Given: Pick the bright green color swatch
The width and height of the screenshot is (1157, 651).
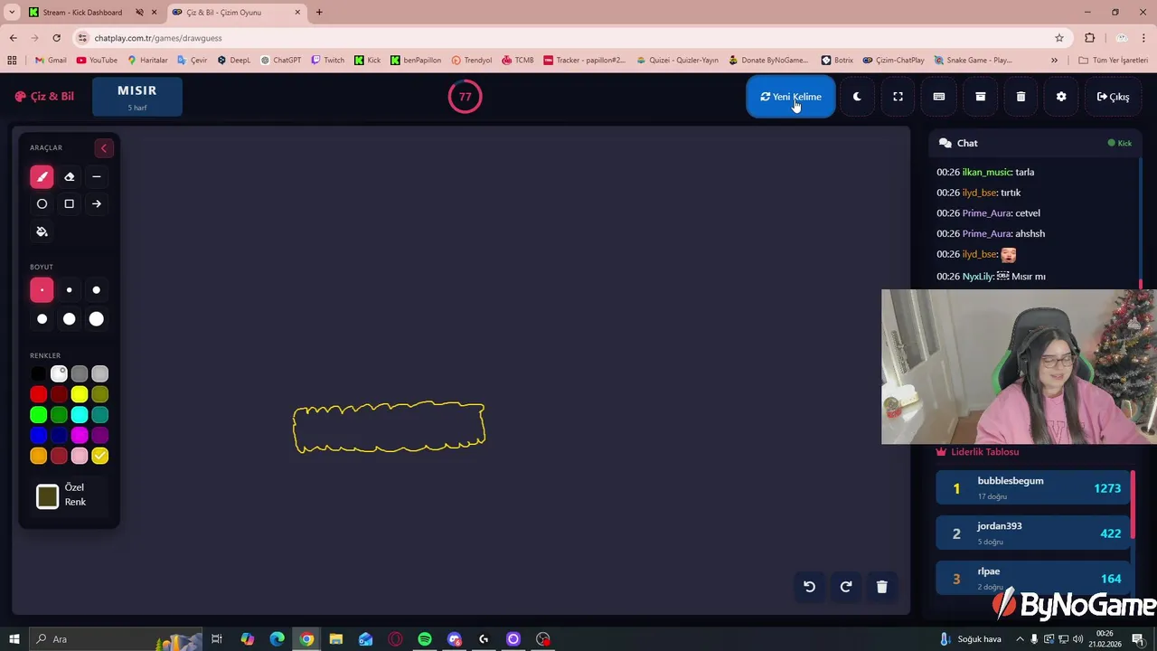Looking at the screenshot, I should [x=38, y=415].
